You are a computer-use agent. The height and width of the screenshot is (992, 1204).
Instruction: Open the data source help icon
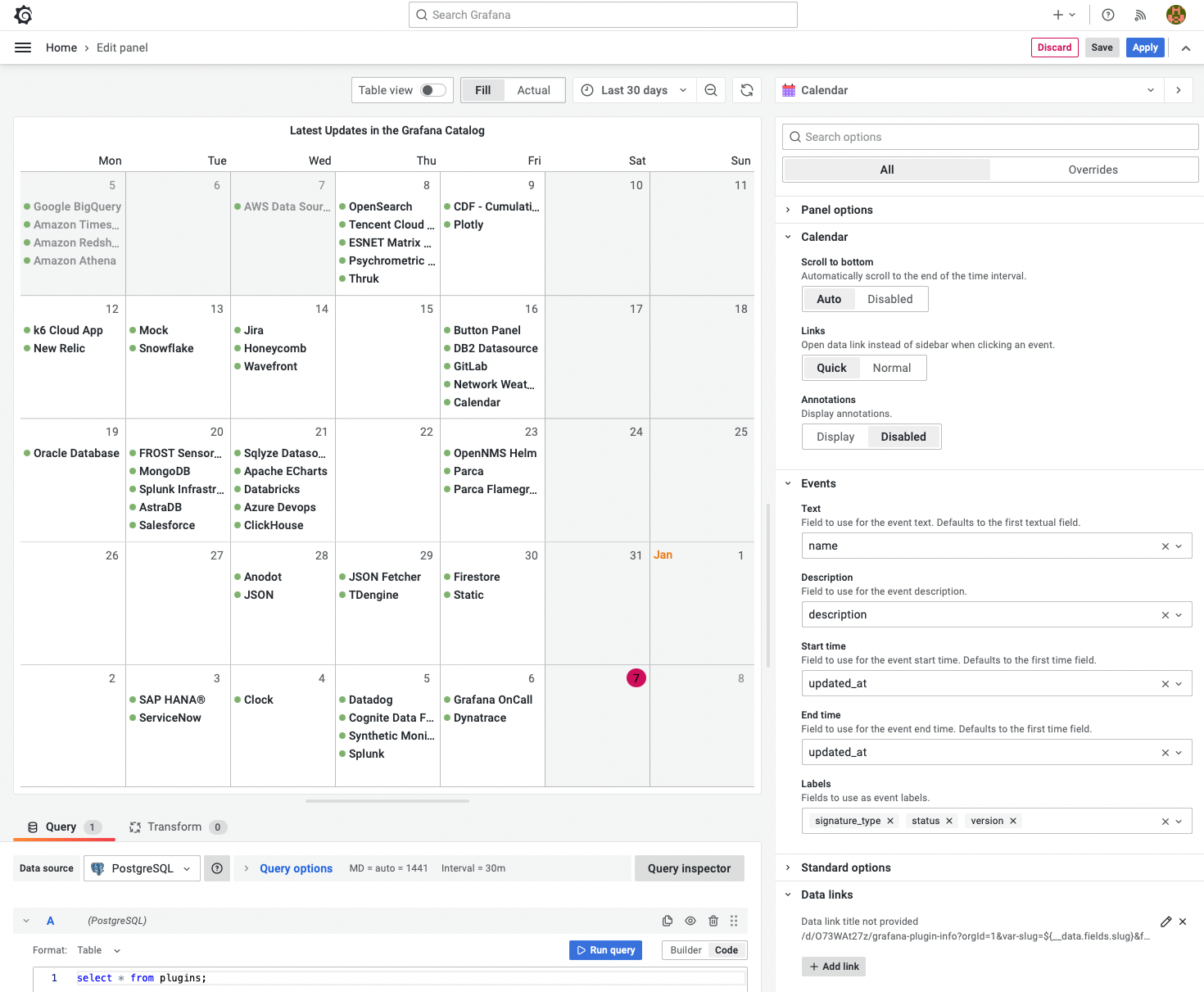(x=217, y=868)
